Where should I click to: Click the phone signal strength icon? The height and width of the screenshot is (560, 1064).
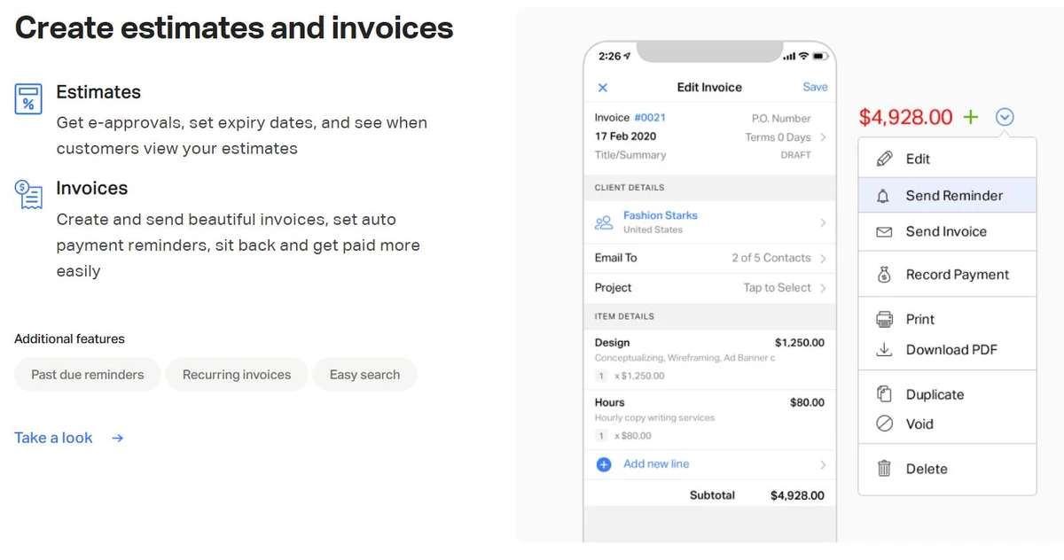(x=789, y=56)
